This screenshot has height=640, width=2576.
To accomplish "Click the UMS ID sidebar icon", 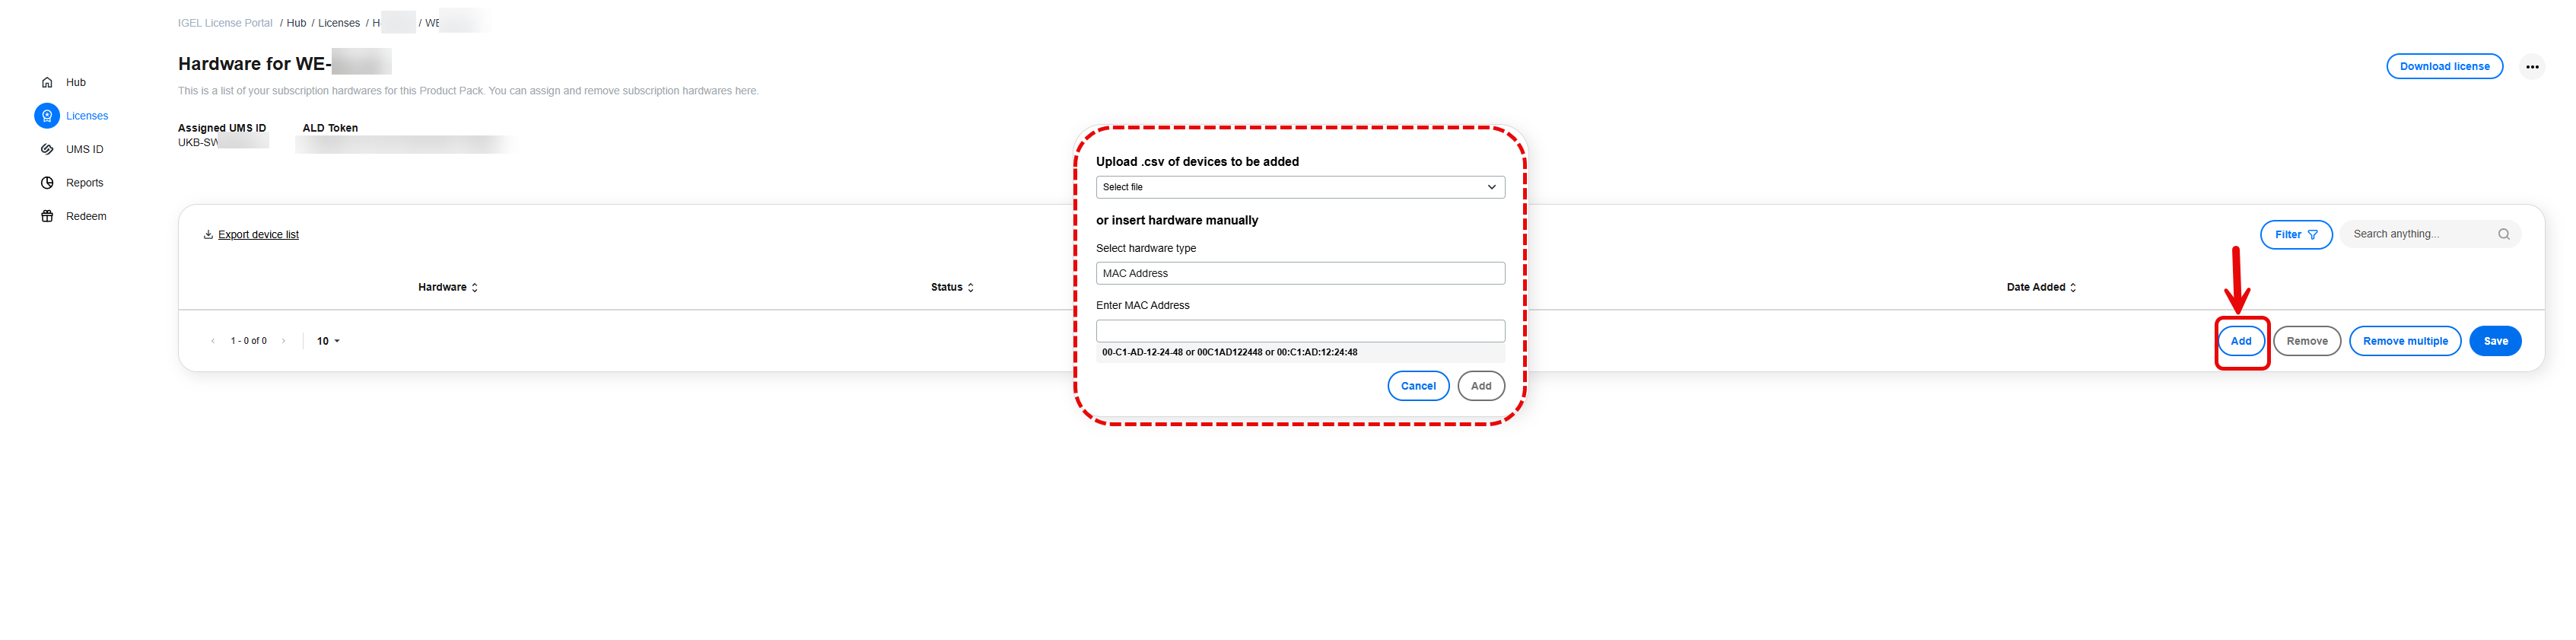I will (x=46, y=148).
